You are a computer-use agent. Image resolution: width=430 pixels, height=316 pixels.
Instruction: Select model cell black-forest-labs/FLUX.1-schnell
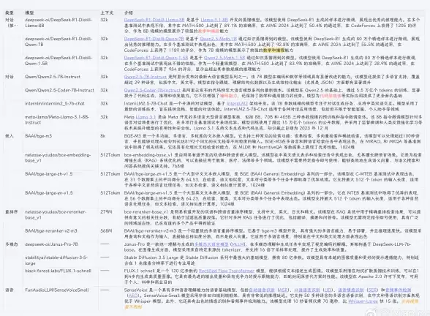58,271
